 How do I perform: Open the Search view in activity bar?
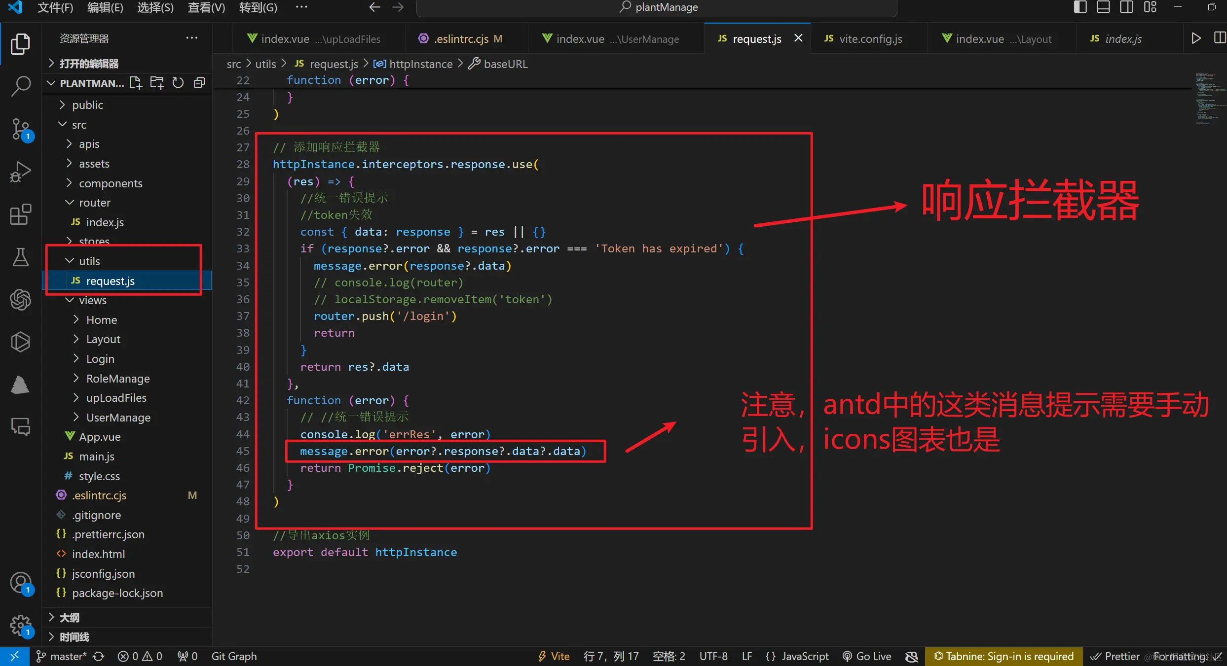20,86
